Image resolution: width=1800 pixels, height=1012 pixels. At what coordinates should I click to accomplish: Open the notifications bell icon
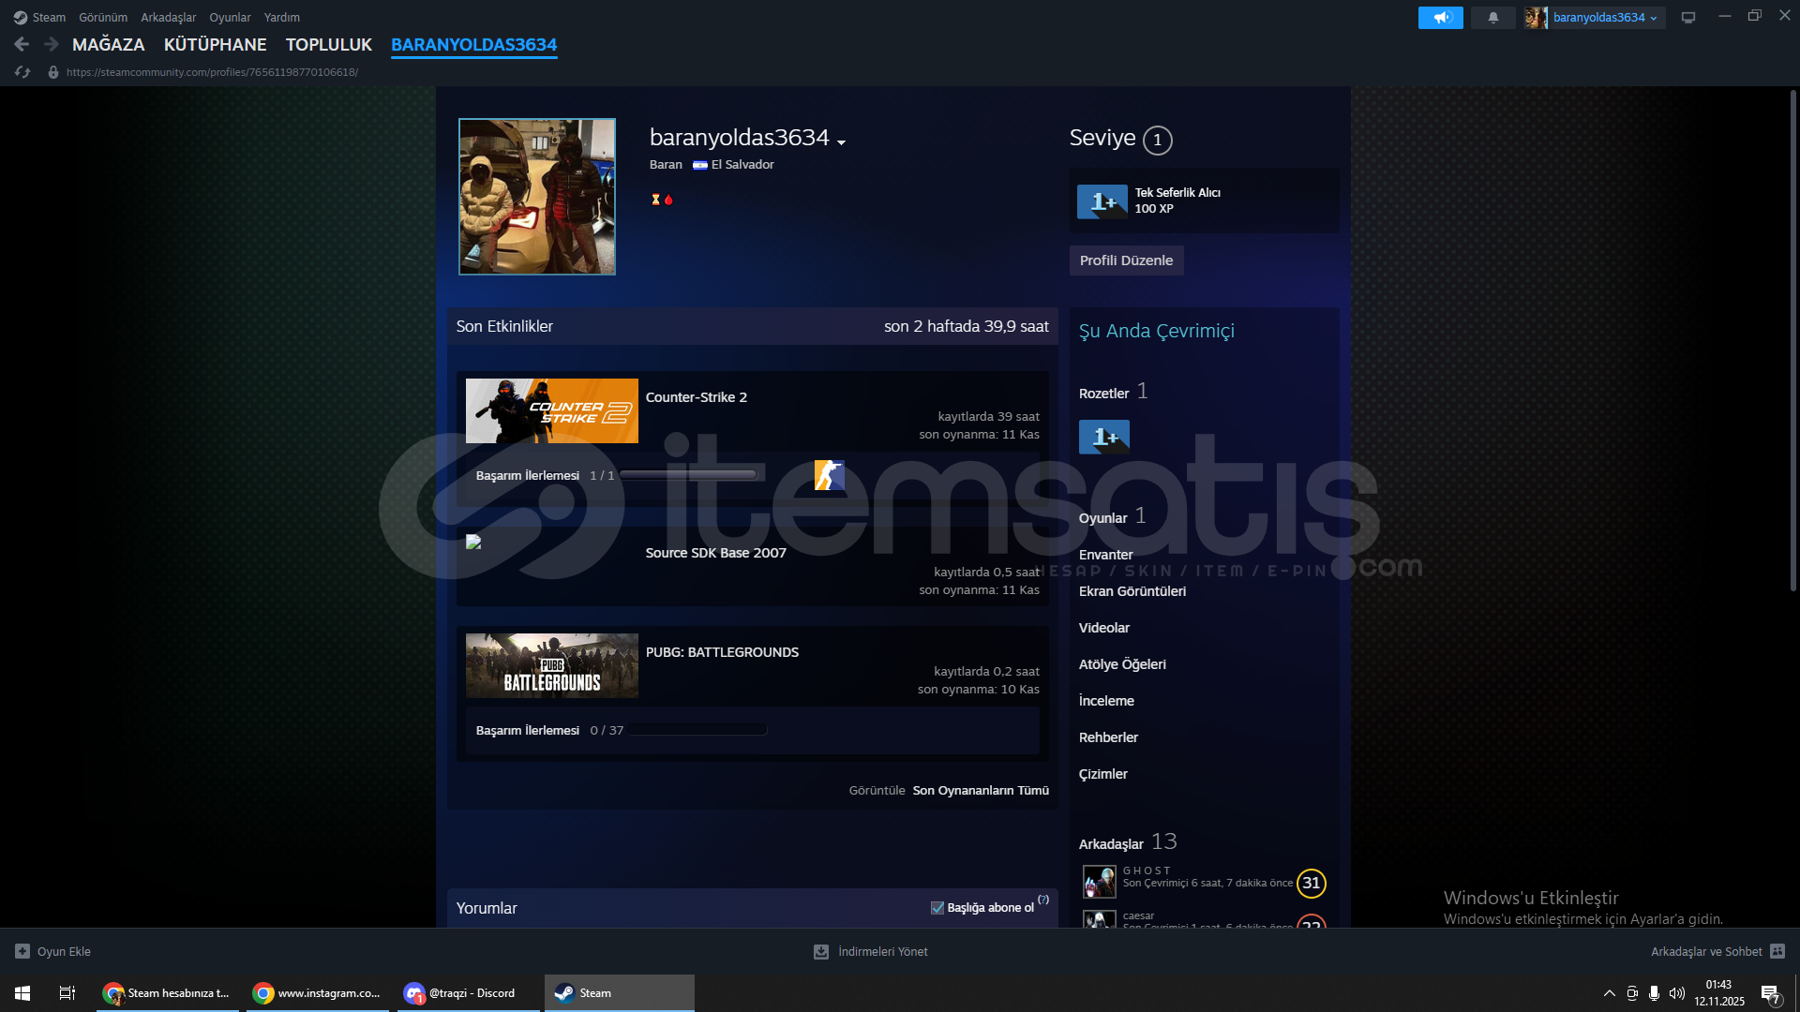[x=1492, y=18]
